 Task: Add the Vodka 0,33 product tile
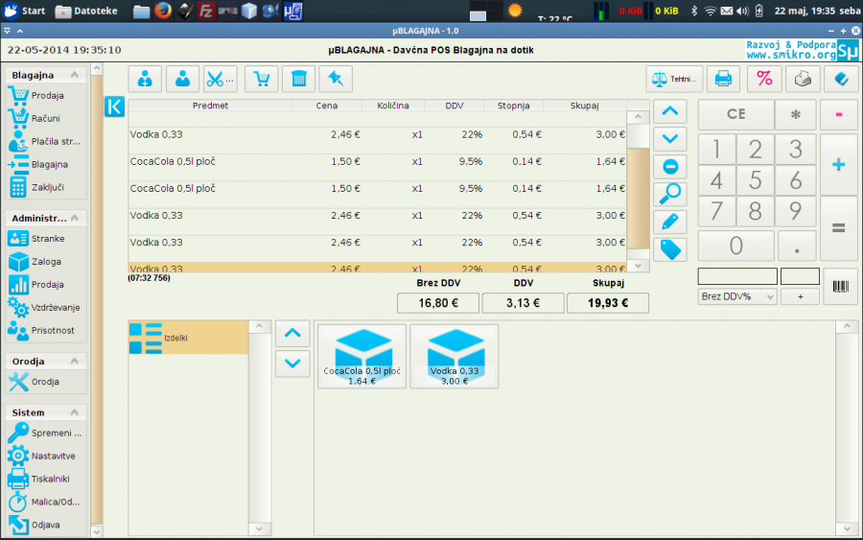pos(455,356)
